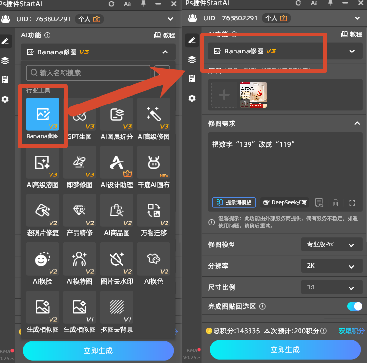Image resolution: width=367 pixels, height=363 pixels.
Task: Click the uploaded reference image thumbnail
Action: click(x=253, y=95)
